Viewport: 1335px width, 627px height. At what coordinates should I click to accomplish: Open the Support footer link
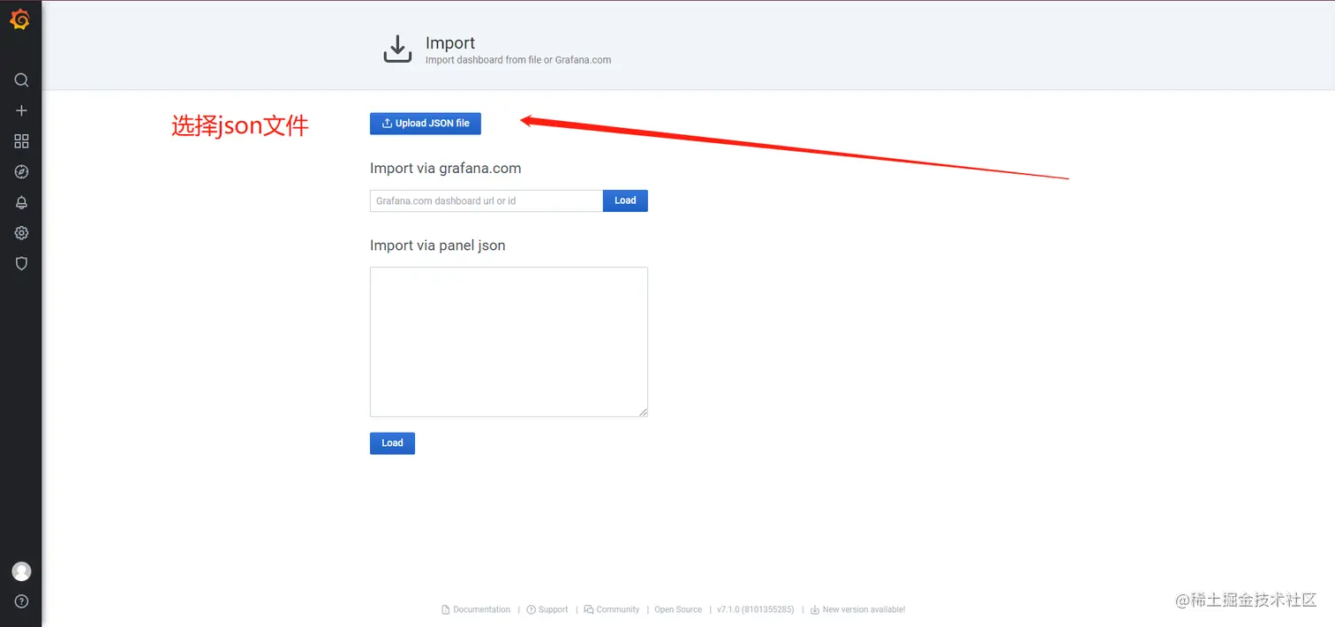547,609
